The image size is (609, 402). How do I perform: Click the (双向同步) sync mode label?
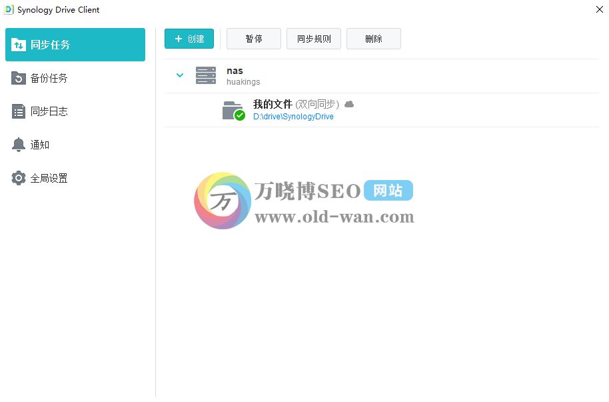tap(317, 104)
